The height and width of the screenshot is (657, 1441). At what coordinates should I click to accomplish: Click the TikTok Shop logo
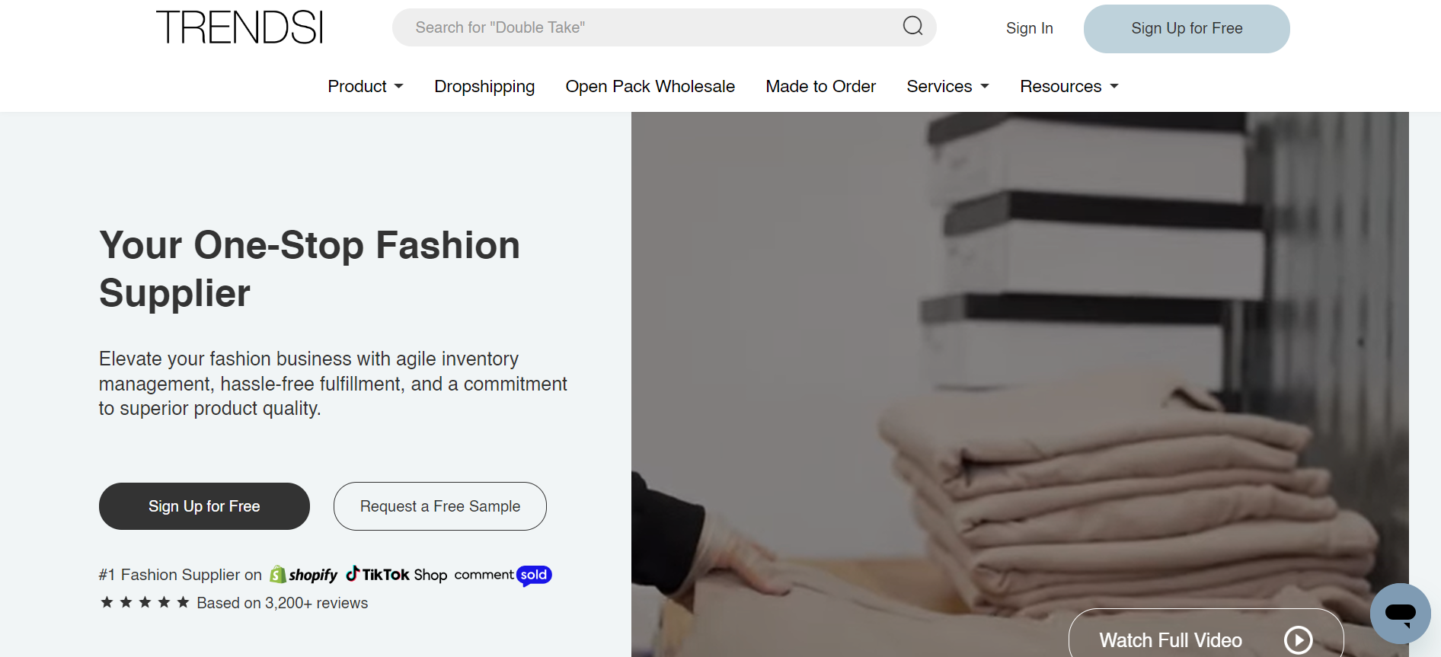point(397,575)
